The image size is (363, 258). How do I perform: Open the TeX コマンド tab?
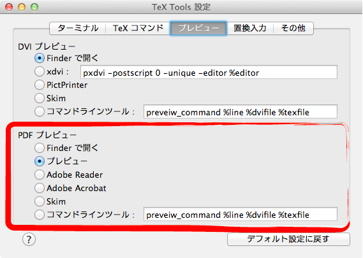[x=138, y=28]
